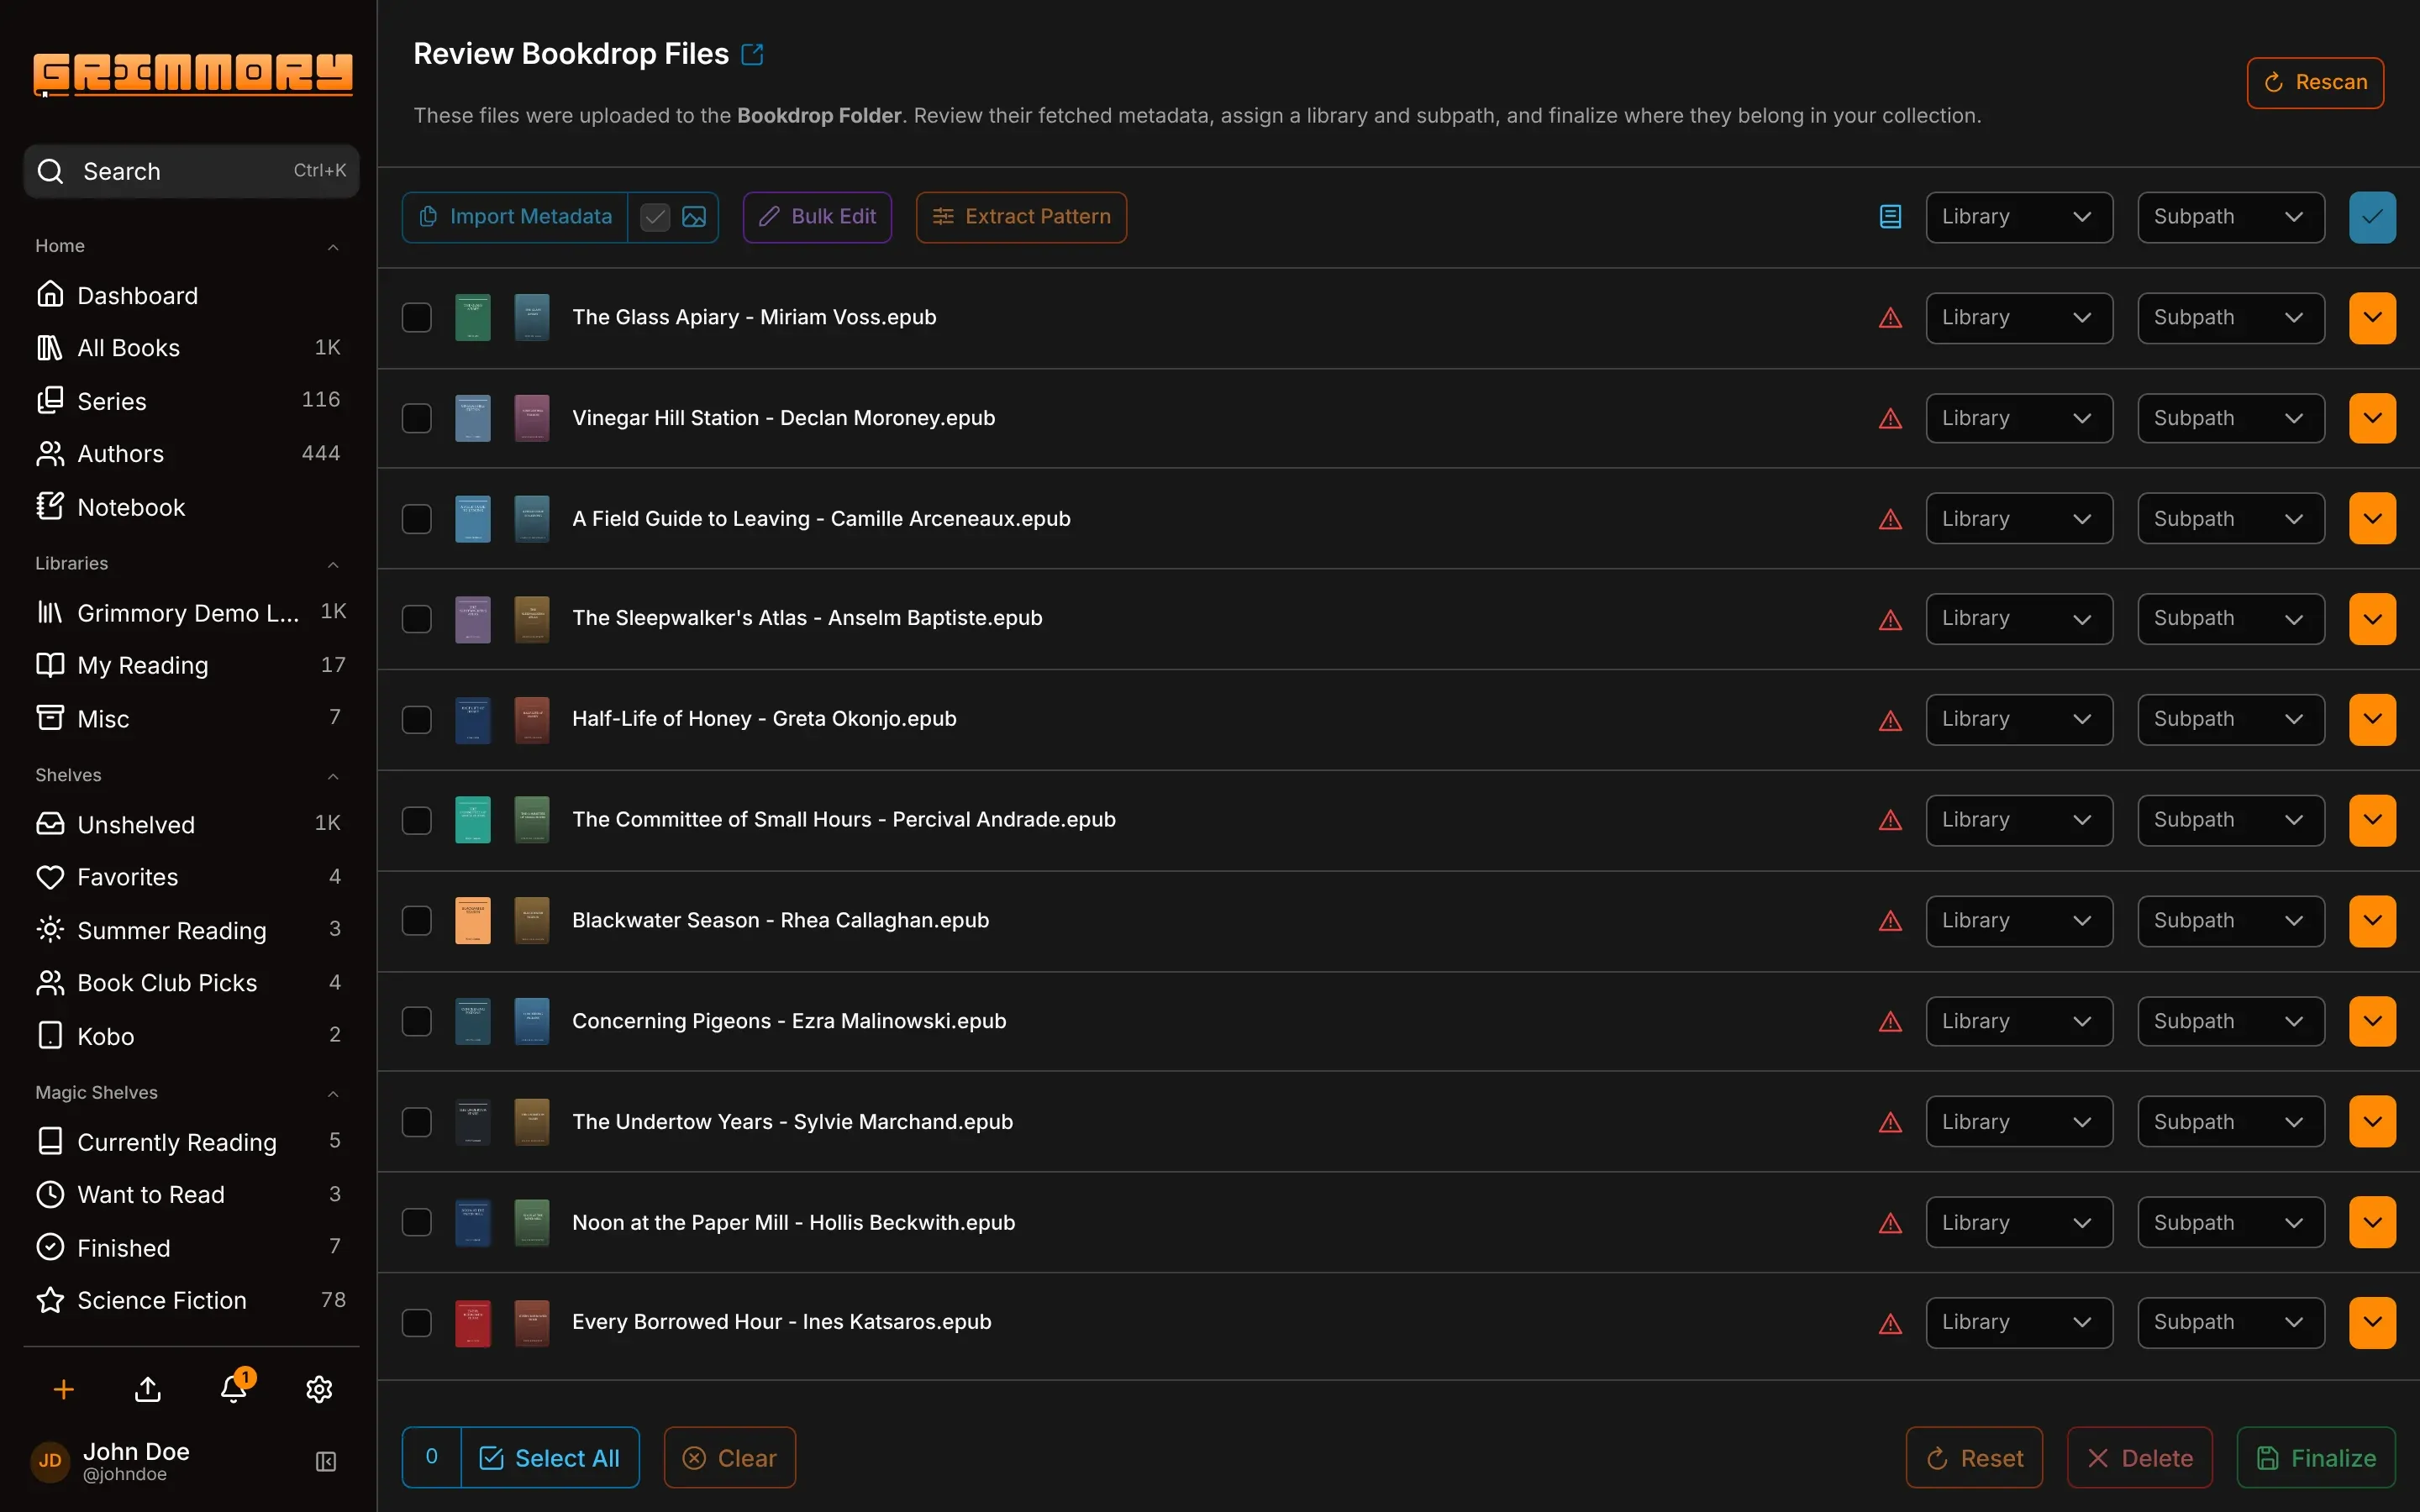Click the Rescan button

pos(2315,82)
